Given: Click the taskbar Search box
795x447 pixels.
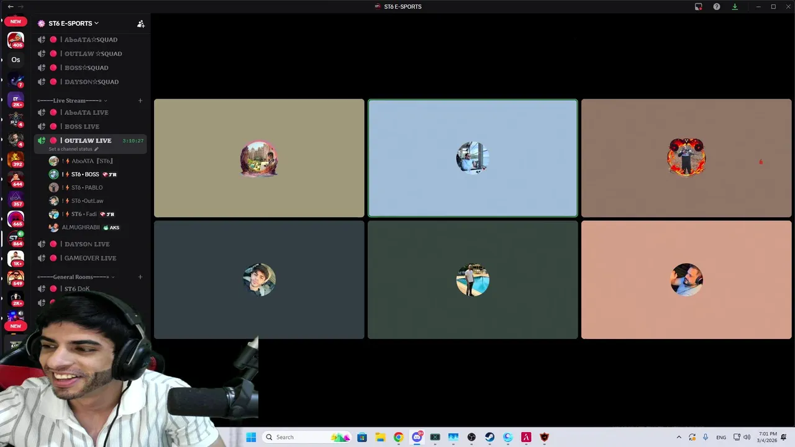Looking at the screenshot, I should (306, 437).
